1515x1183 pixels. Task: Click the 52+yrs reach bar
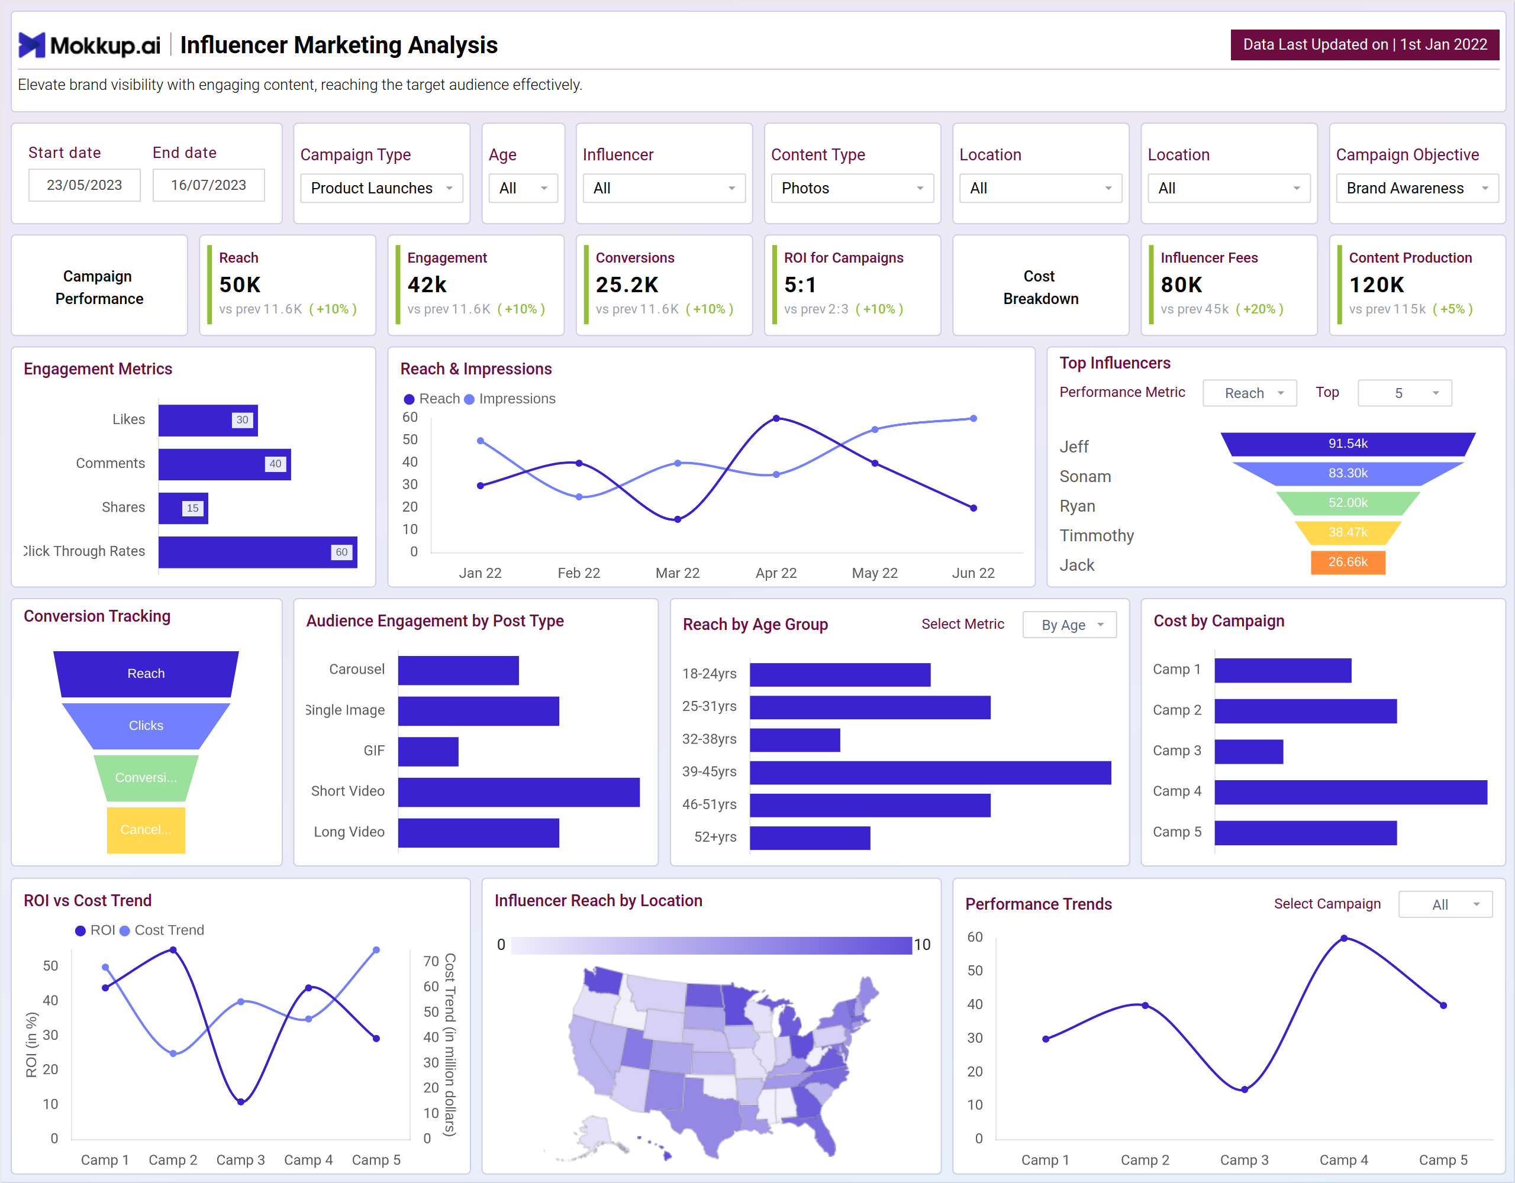[810, 838]
